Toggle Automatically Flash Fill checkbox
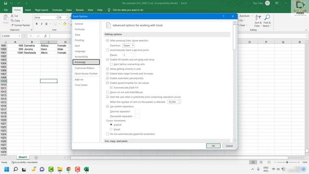This screenshot has height=174, width=309. click(x=111, y=87)
